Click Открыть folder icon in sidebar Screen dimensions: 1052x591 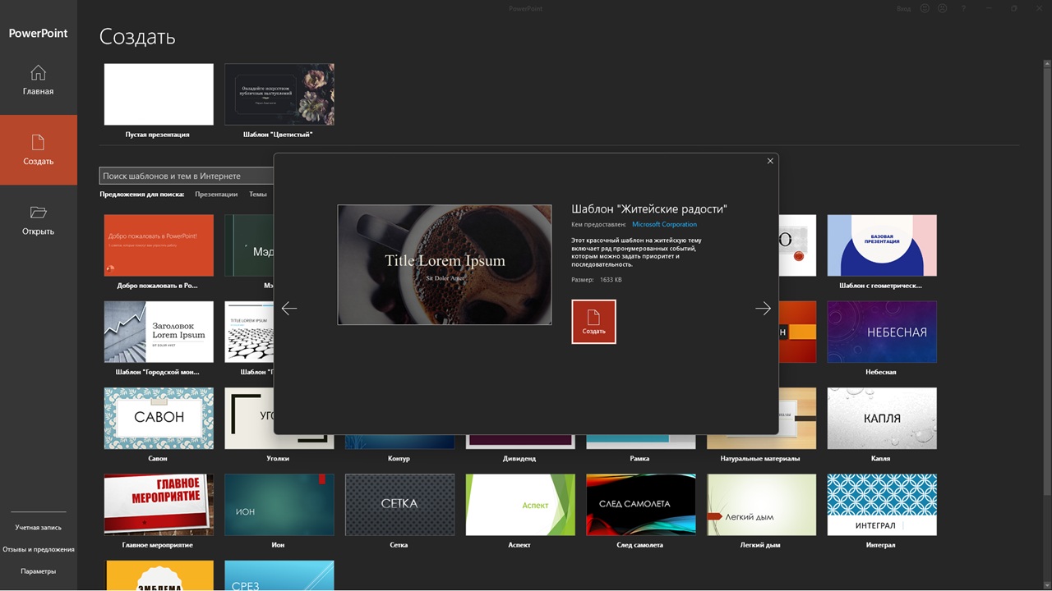click(x=38, y=212)
